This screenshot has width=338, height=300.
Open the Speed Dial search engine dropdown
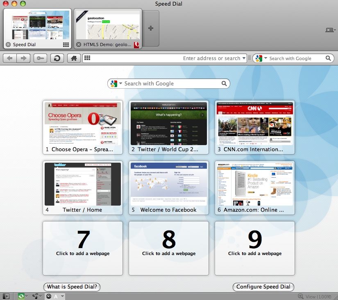point(116,84)
